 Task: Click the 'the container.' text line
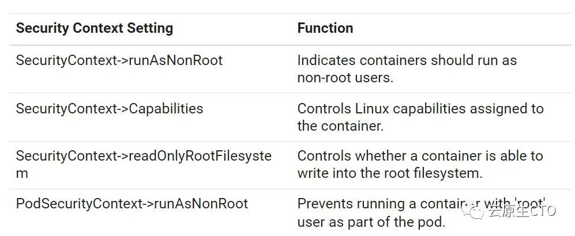tap(340, 125)
